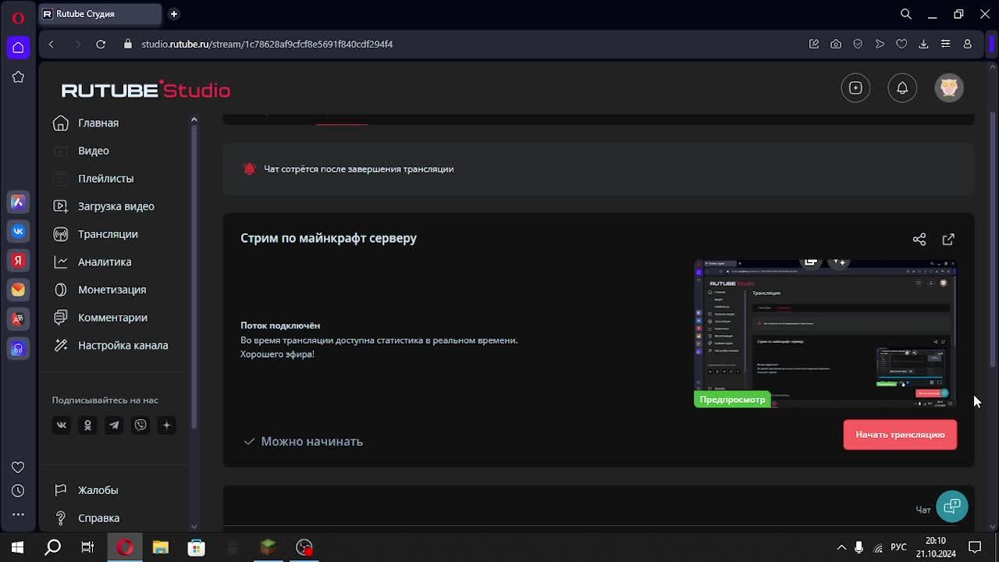Screen dimensions: 999x562
Task: Open OBS Studio on taskbar
Action: click(304, 547)
